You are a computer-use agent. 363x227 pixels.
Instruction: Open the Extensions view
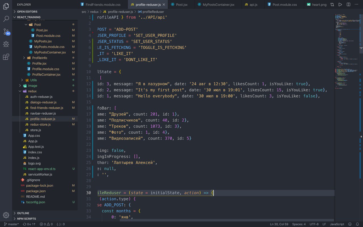click(6, 57)
